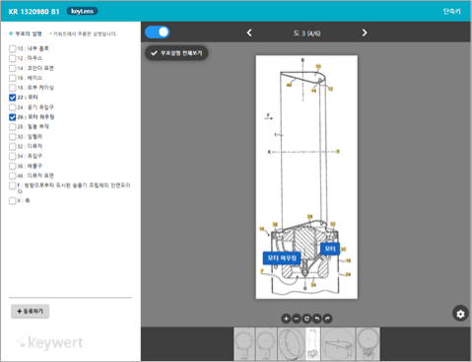The height and width of the screenshot is (362, 472).
Task: Uncheck reference numeral 22 checkbox
Action: pos(13,98)
